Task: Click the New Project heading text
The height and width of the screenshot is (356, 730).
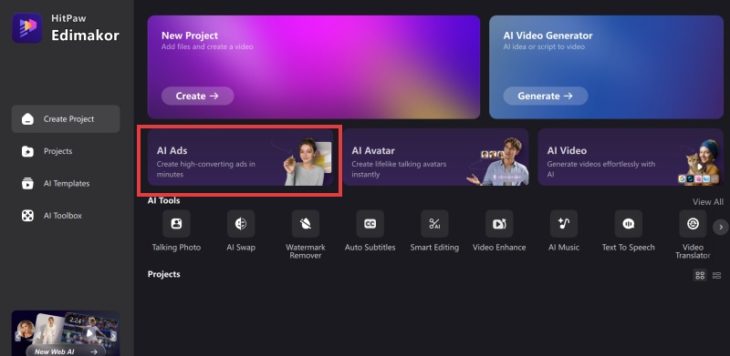Action: pos(190,36)
